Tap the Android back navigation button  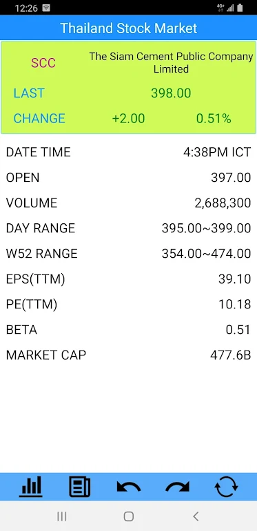coord(196,516)
